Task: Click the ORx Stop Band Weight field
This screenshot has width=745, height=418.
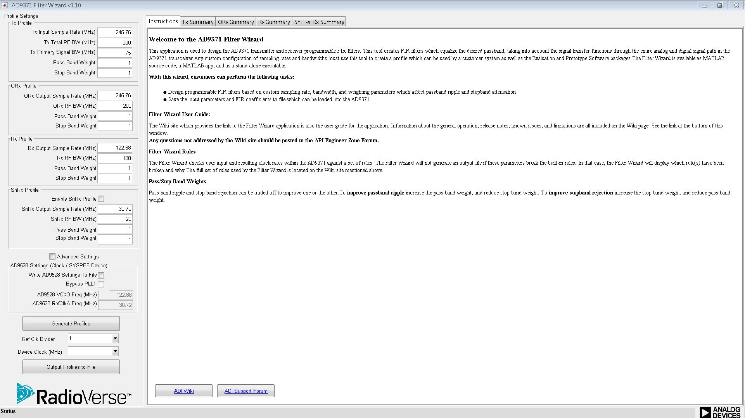Action: pos(115,126)
